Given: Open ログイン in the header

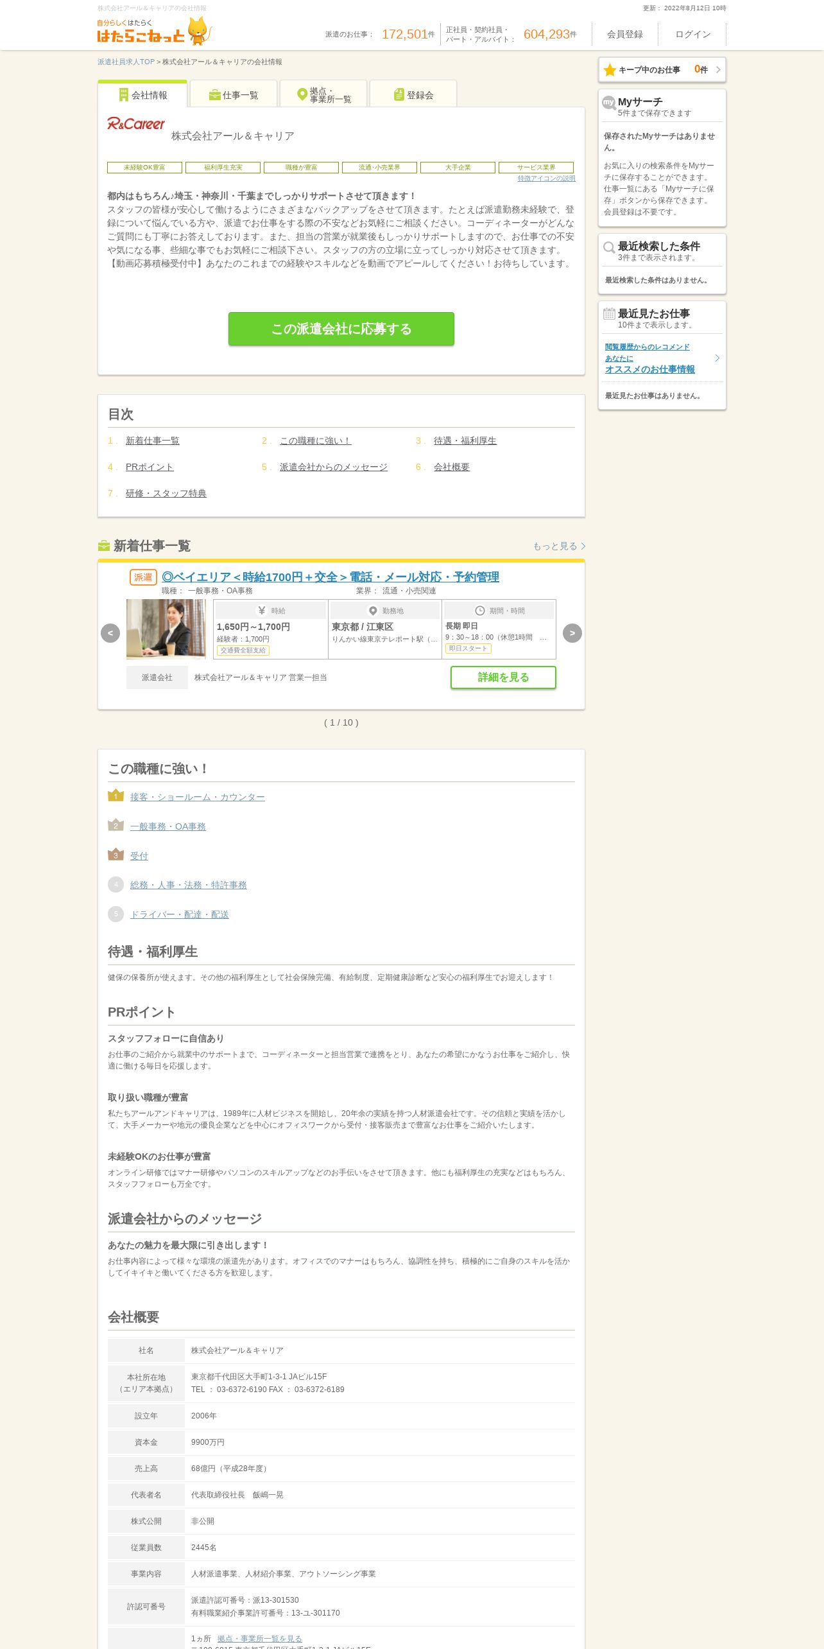Looking at the screenshot, I should [693, 35].
